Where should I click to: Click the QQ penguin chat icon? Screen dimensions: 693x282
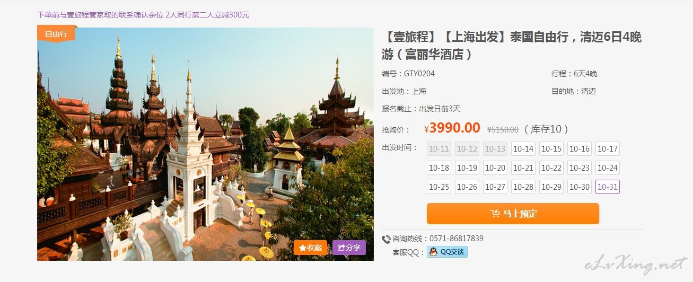click(433, 252)
